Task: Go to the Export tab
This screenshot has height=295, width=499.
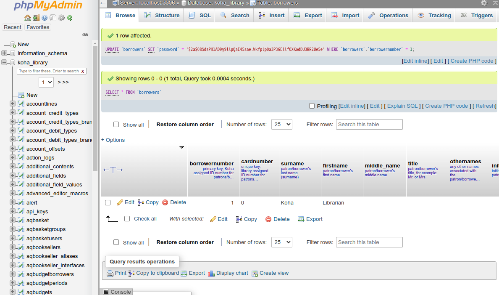Action: (307, 15)
